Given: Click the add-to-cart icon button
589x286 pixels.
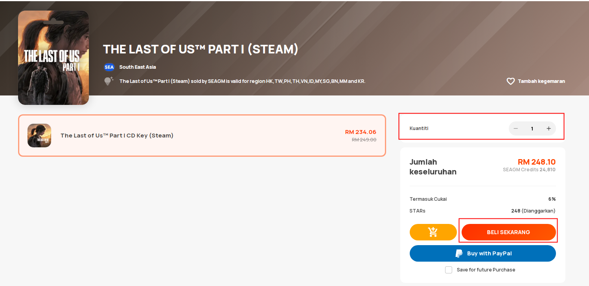Looking at the screenshot, I should pos(433,232).
